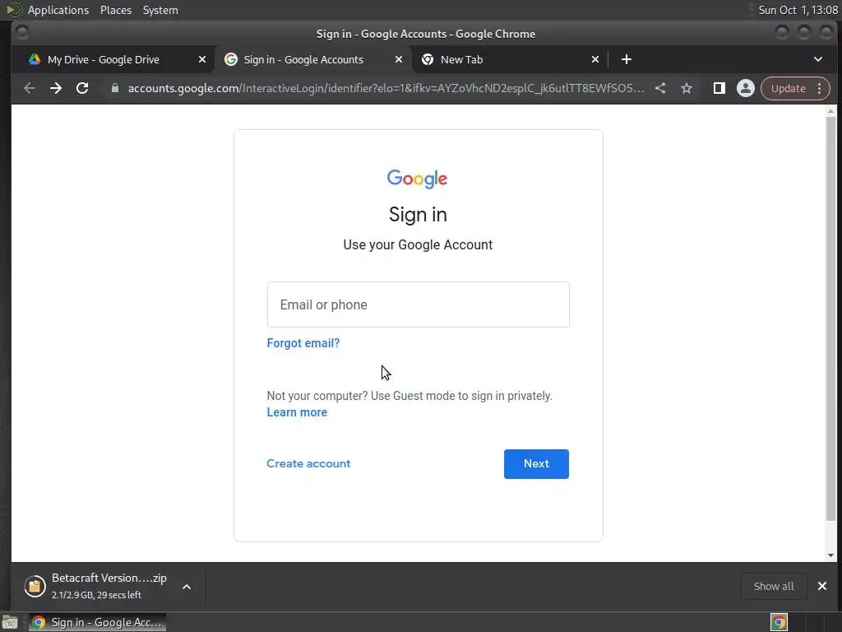Go back to previous page

(x=30, y=88)
